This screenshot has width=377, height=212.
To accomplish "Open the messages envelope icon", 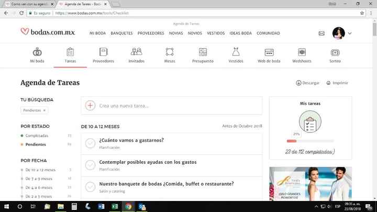I will pyautogui.click(x=321, y=34).
